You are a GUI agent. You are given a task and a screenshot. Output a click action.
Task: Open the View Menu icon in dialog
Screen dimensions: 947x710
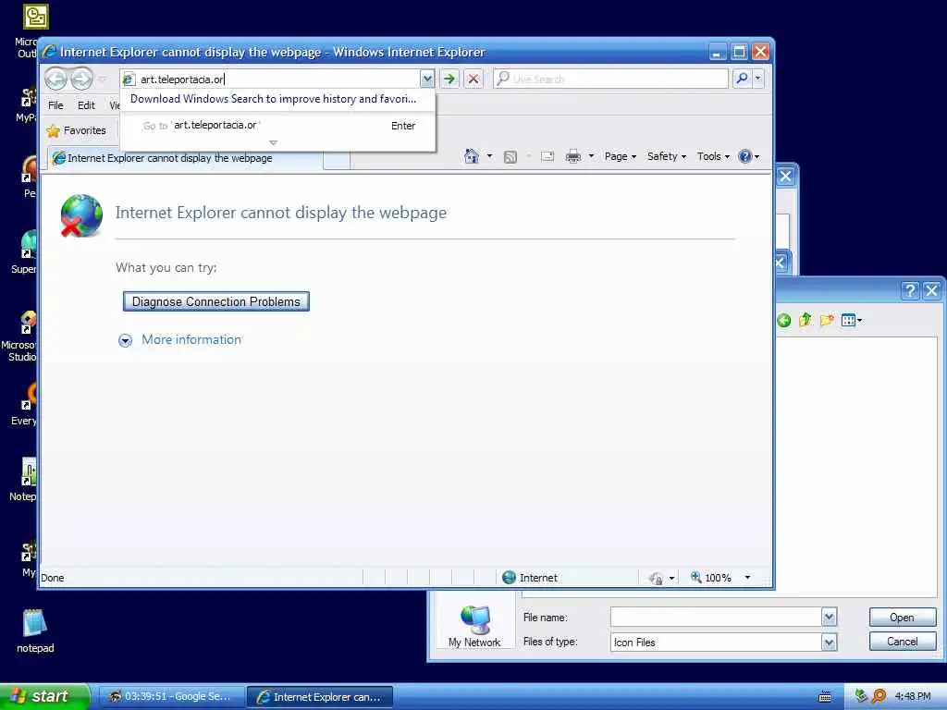click(x=851, y=321)
